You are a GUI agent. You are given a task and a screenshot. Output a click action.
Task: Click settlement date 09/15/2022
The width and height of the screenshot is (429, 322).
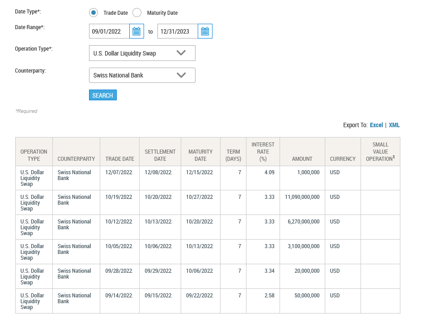(158, 296)
